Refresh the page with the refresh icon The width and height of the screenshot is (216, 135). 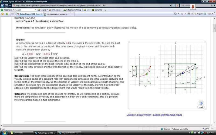[174, 5]
